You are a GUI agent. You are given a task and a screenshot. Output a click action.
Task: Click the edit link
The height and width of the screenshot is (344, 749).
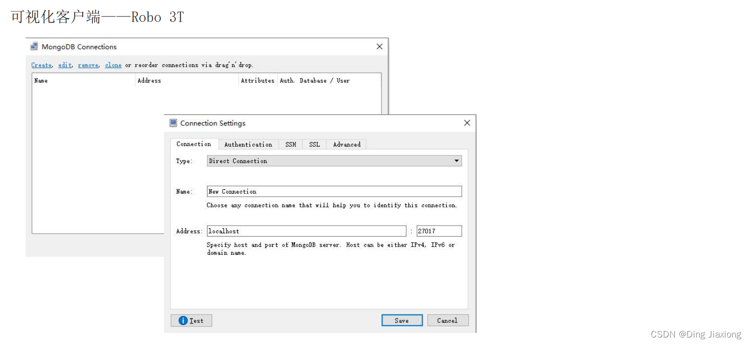65,65
